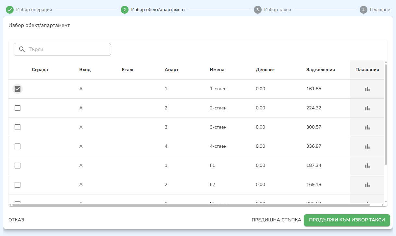The image size is (396, 236).
Task: Select the 2-стаен apartment checkbox
Action: (18, 108)
